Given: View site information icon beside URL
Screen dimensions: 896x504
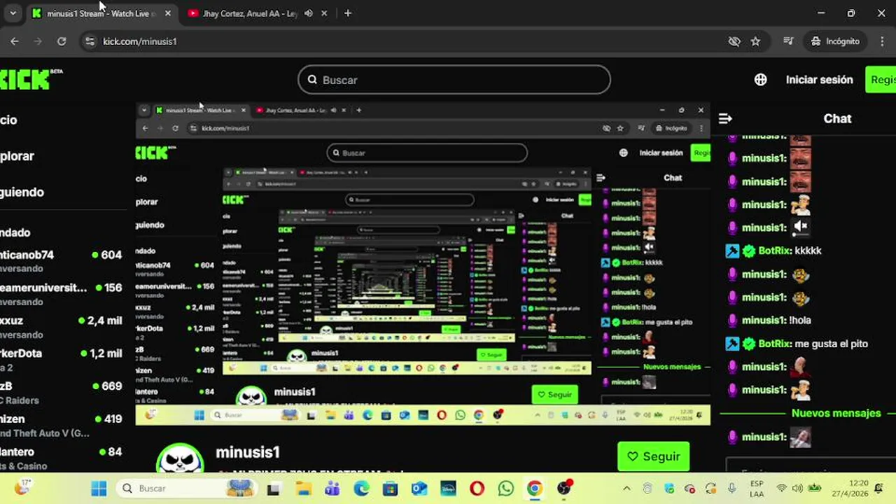Looking at the screenshot, I should click(x=90, y=41).
